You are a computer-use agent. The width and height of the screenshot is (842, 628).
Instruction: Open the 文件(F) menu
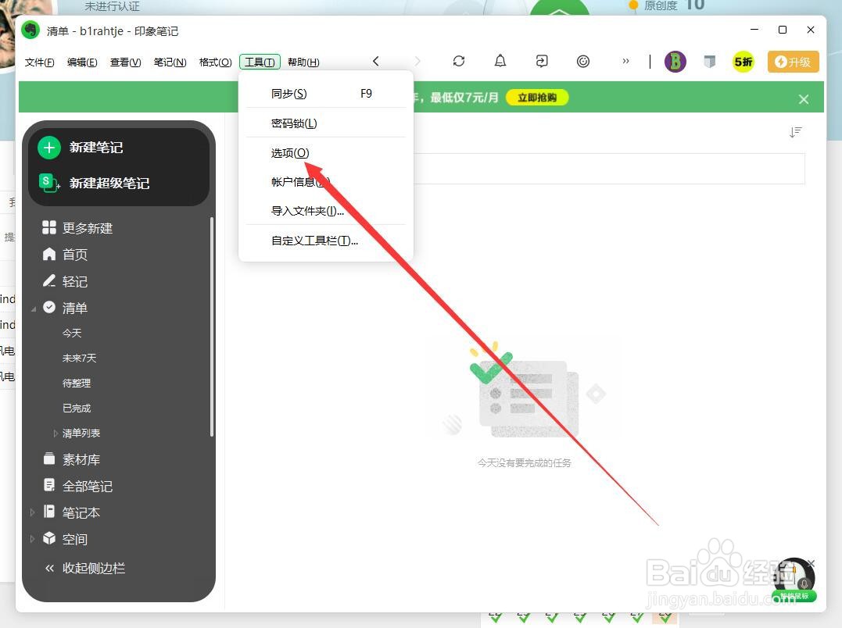point(39,62)
